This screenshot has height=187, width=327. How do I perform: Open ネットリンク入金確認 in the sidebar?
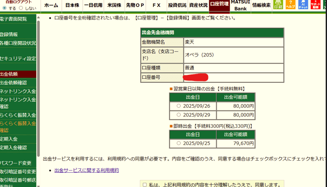point(18,103)
